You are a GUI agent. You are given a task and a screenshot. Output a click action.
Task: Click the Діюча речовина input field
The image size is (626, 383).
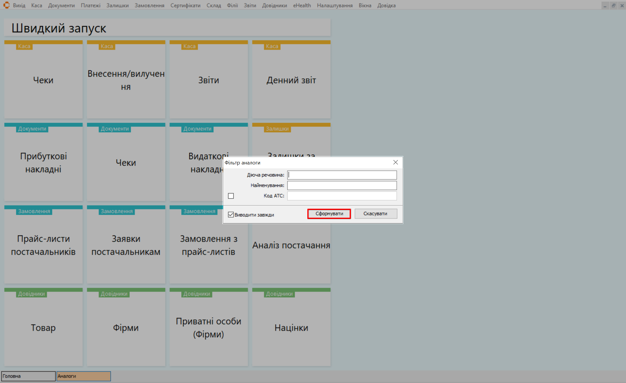tap(342, 175)
